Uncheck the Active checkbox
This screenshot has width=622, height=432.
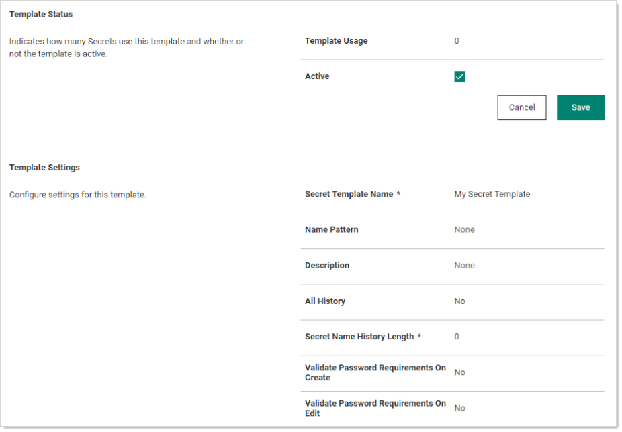[459, 76]
